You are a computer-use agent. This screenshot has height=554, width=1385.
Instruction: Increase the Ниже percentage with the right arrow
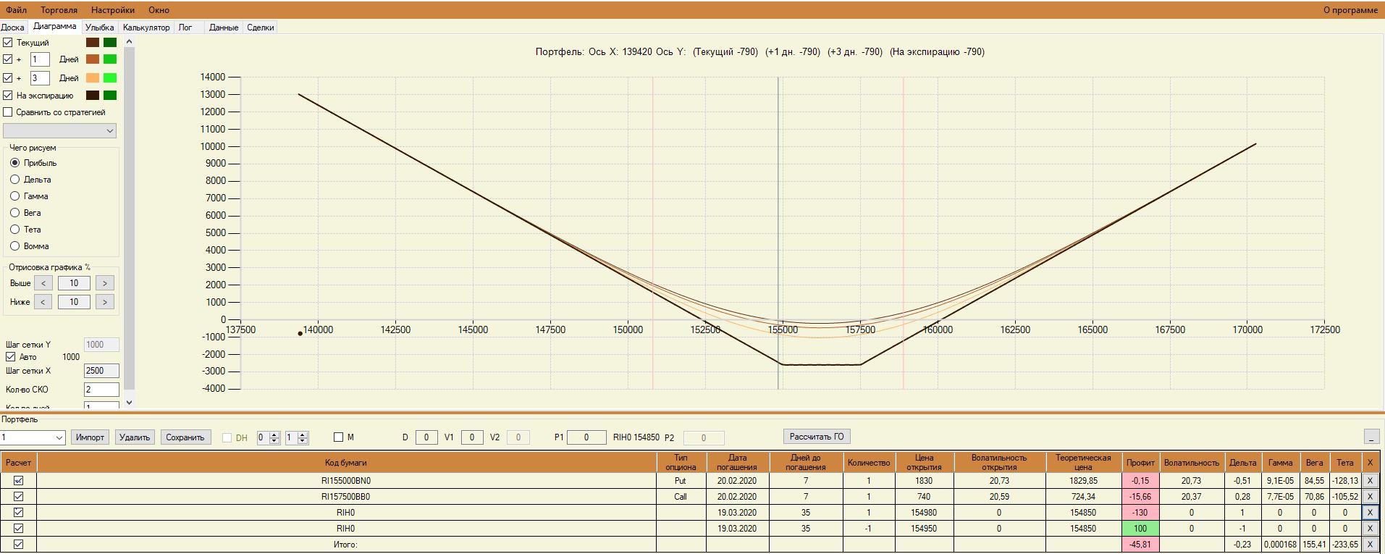105,302
